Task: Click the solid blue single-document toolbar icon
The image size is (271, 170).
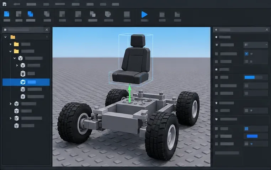Action: pos(6,14)
